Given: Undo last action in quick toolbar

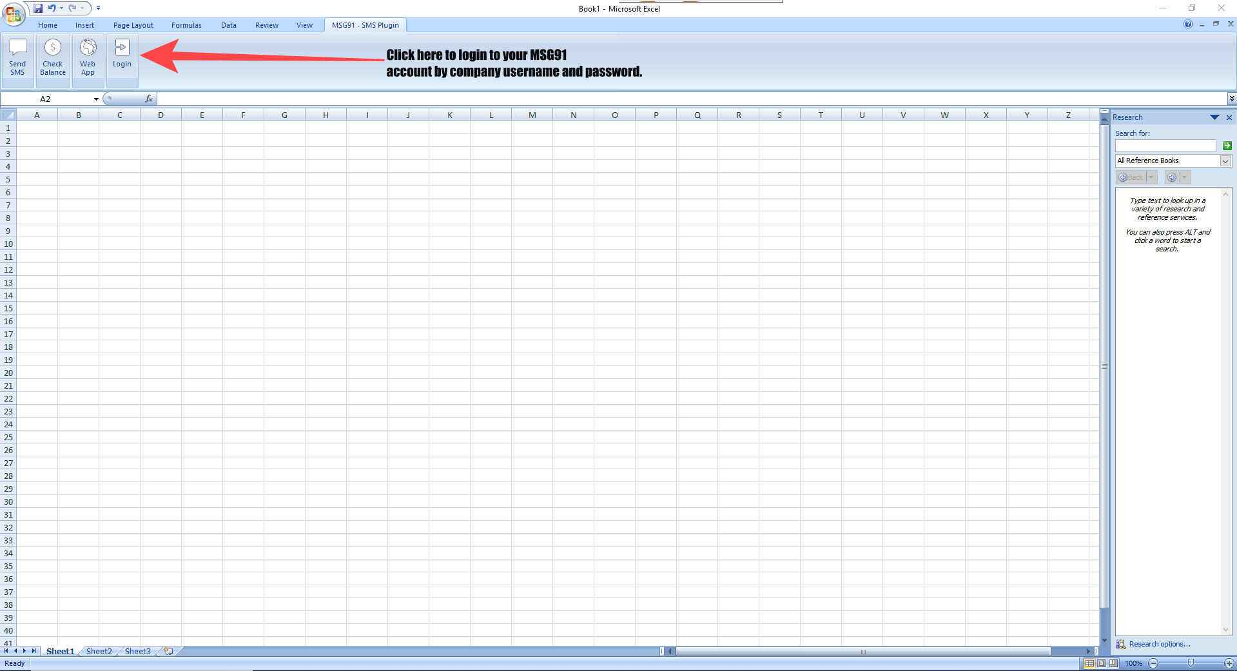Looking at the screenshot, I should click(52, 8).
